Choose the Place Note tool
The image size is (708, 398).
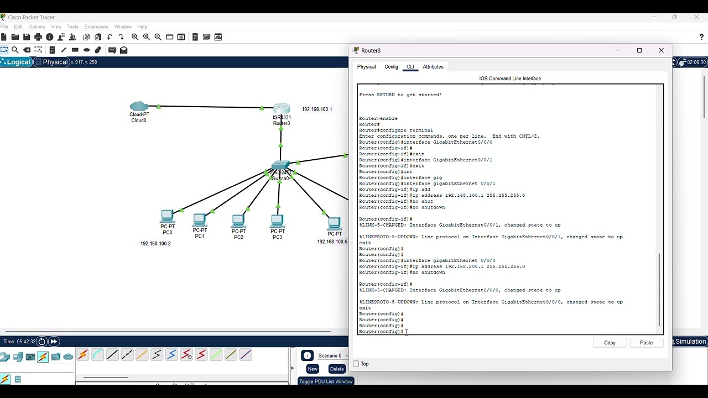click(x=52, y=50)
